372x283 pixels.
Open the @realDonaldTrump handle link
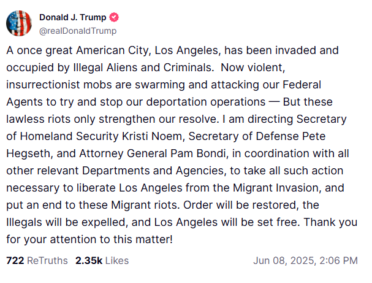(77, 31)
